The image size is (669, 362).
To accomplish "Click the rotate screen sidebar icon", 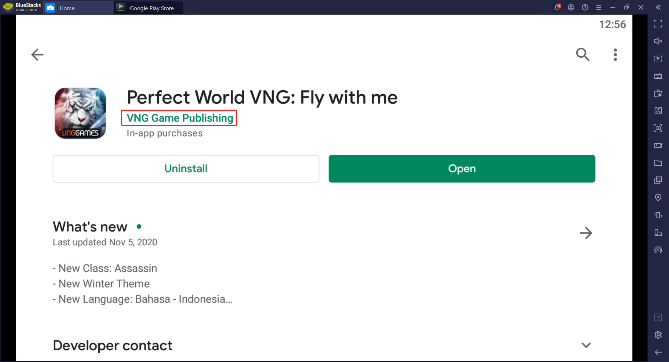I will pyautogui.click(x=658, y=233).
